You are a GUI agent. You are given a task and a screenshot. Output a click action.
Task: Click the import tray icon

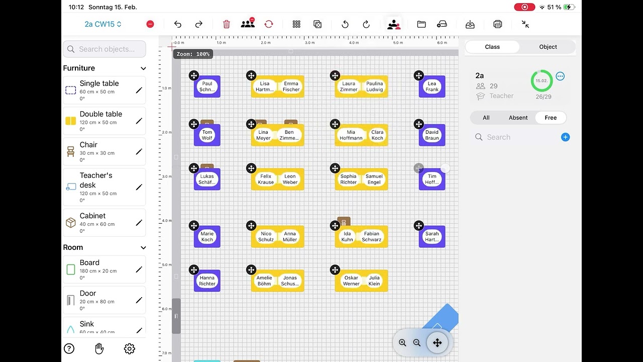(470, 24)
